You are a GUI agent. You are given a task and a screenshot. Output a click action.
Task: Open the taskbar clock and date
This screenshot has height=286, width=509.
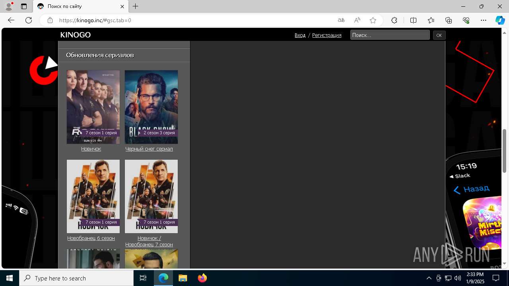coord(475,278)
